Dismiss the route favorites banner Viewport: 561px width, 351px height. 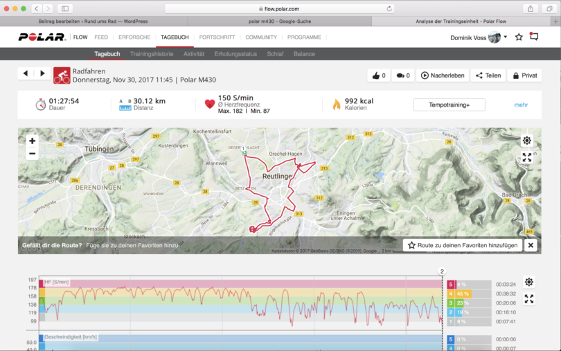click(x=531, y=245)
